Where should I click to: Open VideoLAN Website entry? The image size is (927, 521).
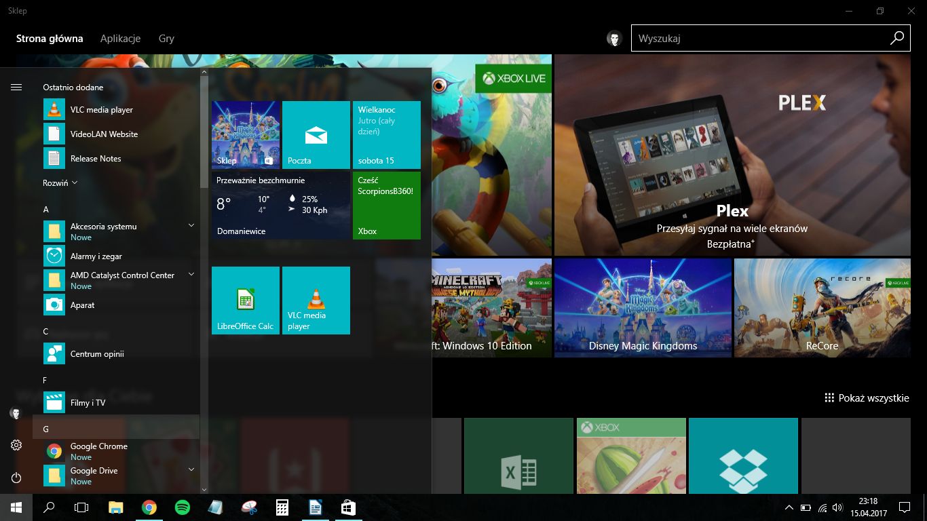point(115,134)
